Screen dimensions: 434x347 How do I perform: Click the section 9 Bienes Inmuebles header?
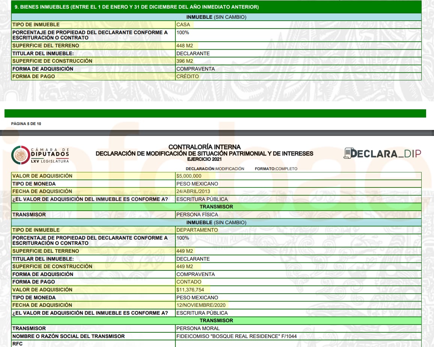click(137, 7)
